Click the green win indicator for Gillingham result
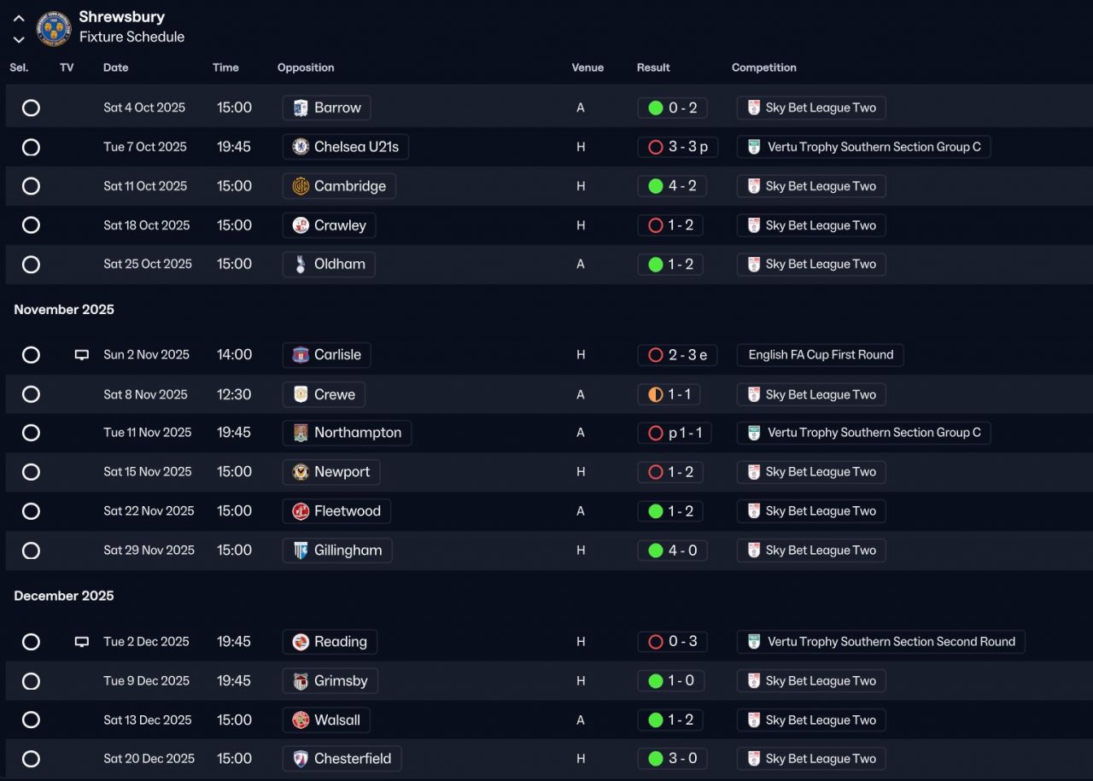 point(656,551)
